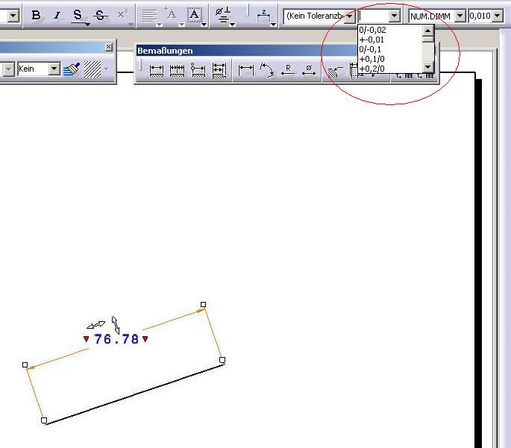Click the black sloped line in drawing
This screenshot has width=511, height=448.
pyautogui.click(x=134, y=394)
